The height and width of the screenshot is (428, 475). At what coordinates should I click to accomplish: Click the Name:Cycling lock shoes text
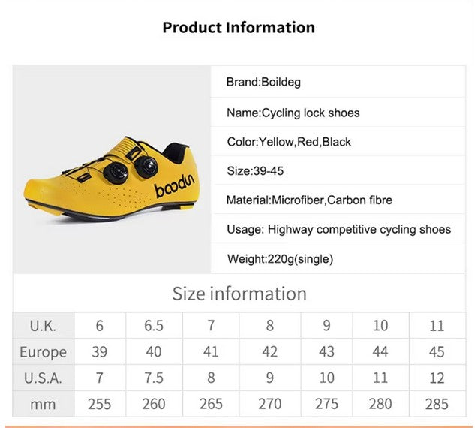(293, 113)
